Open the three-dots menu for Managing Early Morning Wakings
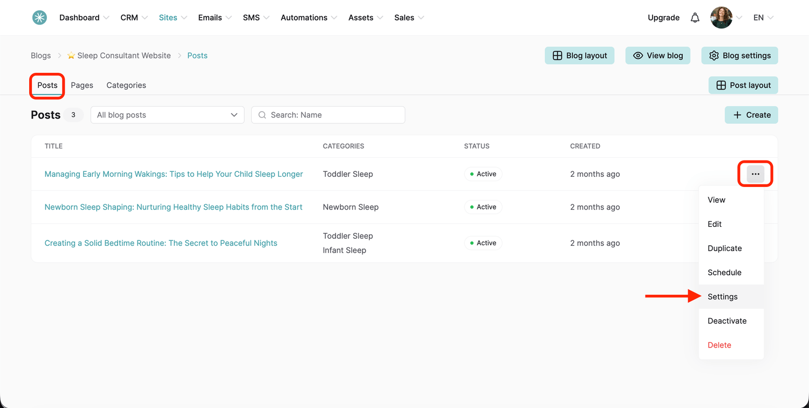Screen dimensions: 809x408 755,174
